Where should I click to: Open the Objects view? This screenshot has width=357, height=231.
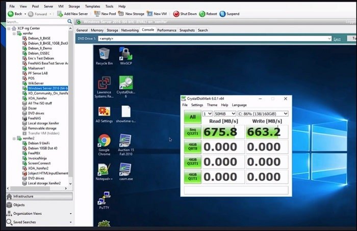tap(39, 205)
